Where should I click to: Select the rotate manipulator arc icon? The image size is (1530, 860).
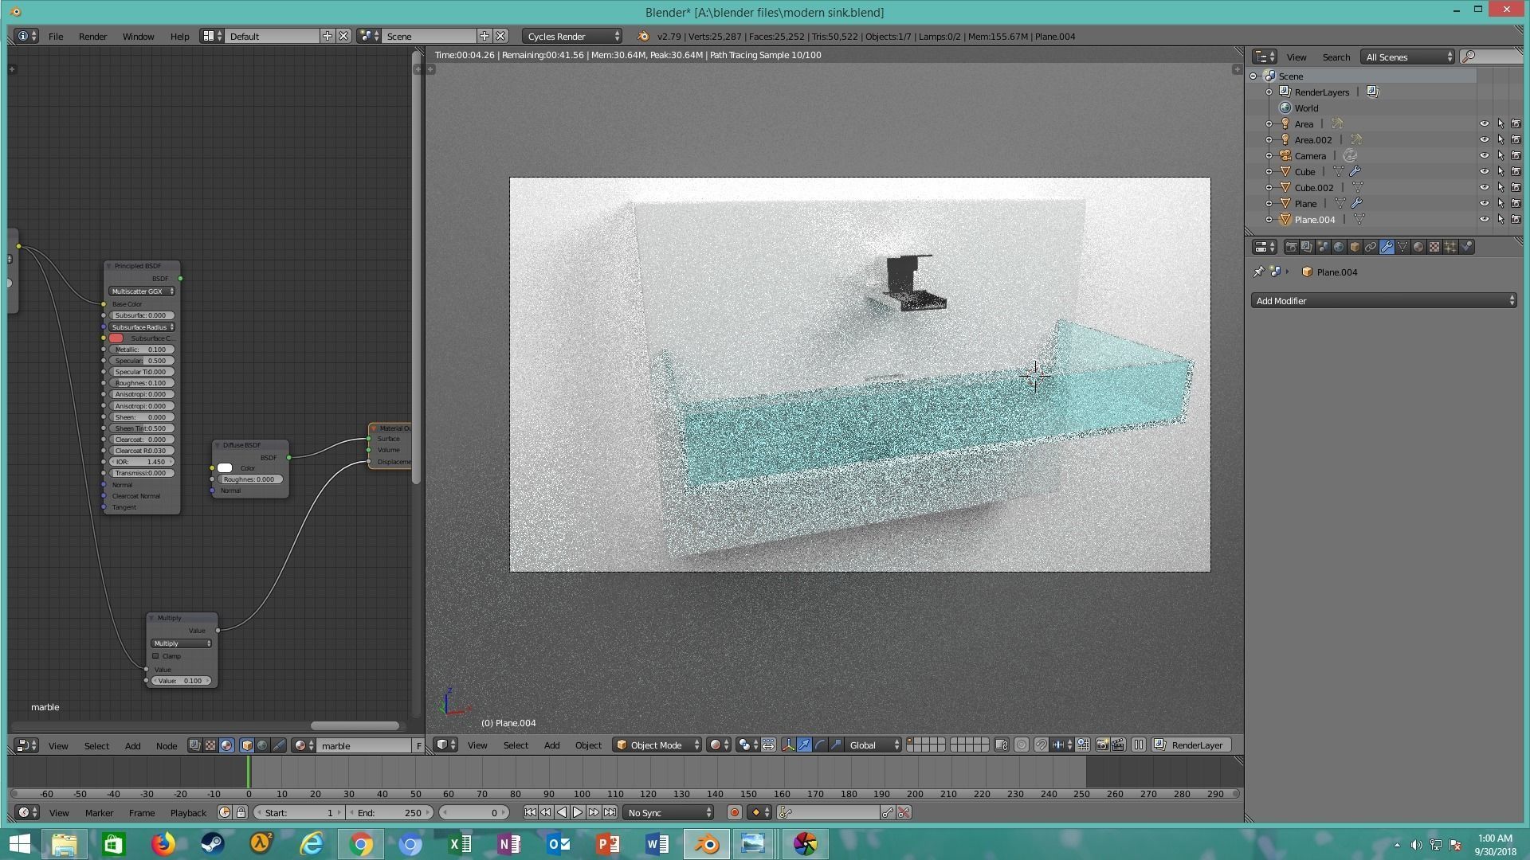pyautogui.click(x=820, y=745)
